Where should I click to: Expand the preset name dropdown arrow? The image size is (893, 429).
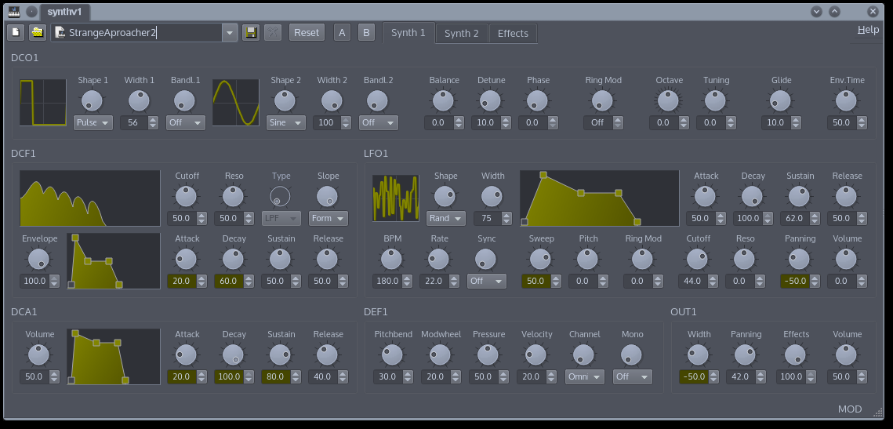click(x=230, y=33)
